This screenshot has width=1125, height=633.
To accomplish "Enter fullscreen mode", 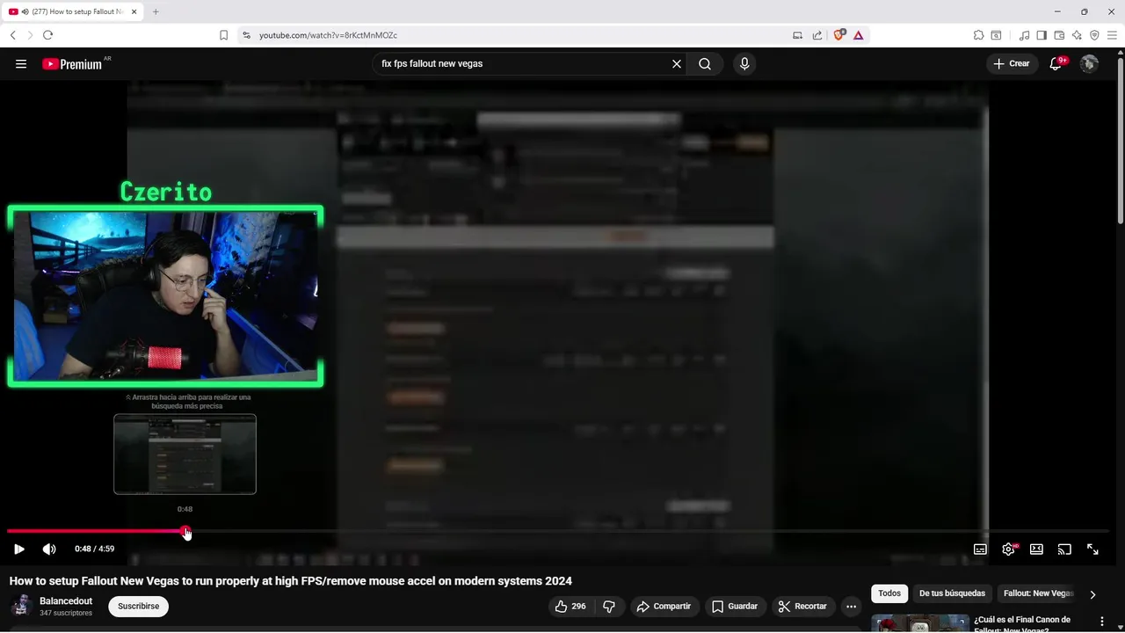I will [x=1092, y=549].
